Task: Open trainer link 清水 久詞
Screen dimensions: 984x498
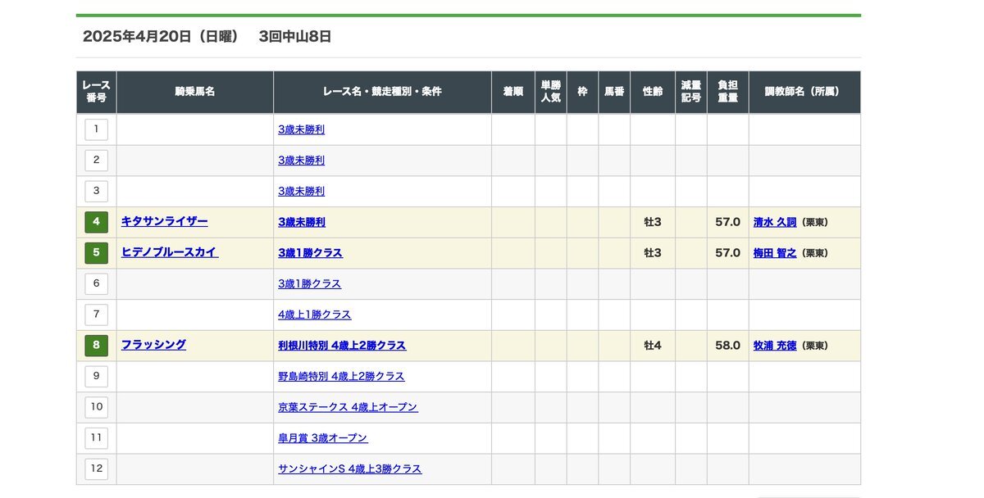Action: coord(775,222)
